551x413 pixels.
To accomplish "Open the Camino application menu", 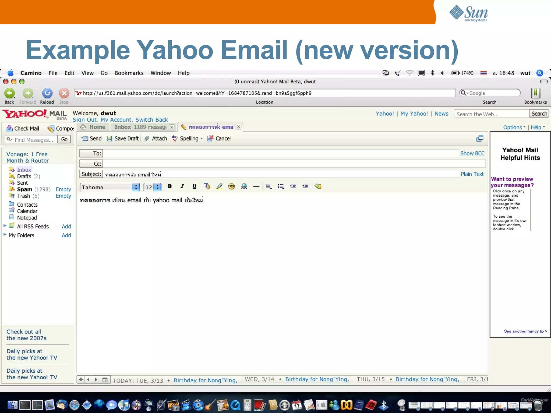I will [31, 73].
